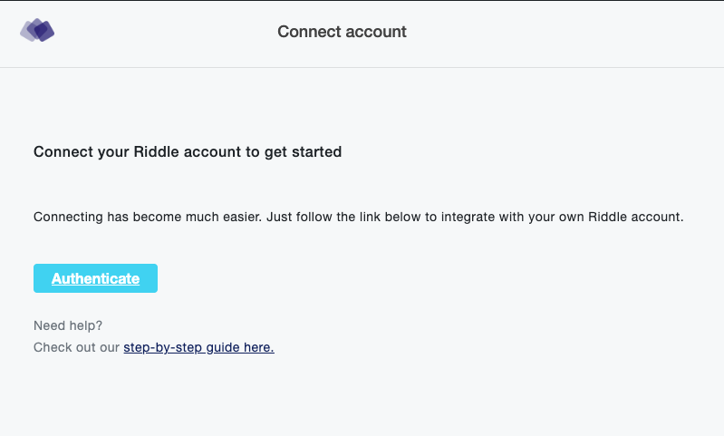The image size is (724, 436).
Task: Click the Connect account header title
Action: tap(343, 32)
